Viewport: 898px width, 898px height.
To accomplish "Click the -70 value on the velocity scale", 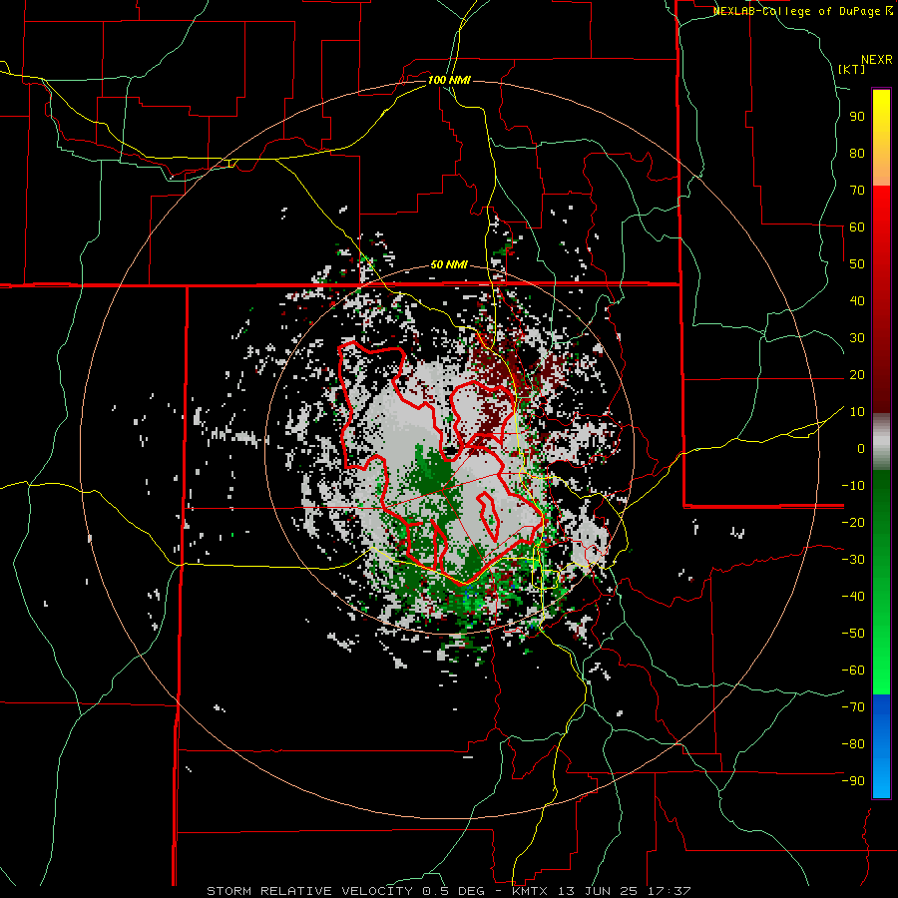I will (x=853, y=707).
